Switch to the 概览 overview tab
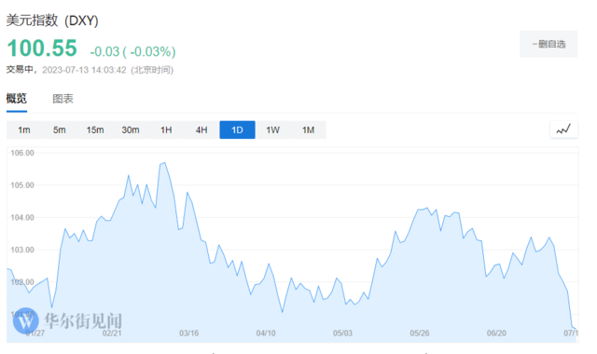This screenshot has width=597, height=354. pos(17,99)
